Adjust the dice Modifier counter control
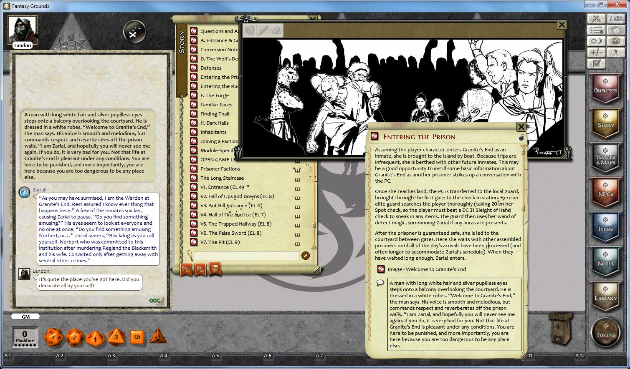The width and height of the screenshot is (630, 369). (x=24, y=336)
